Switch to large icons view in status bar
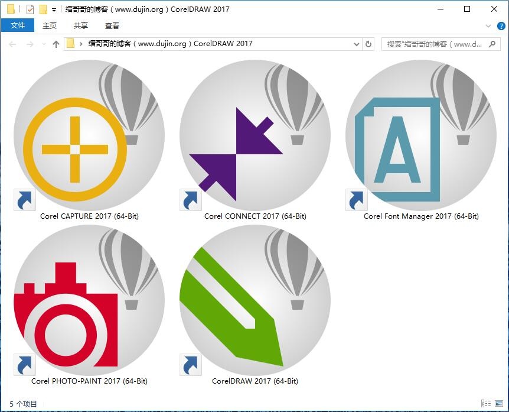The image size is (509, 412). click(x=499, y=404)
